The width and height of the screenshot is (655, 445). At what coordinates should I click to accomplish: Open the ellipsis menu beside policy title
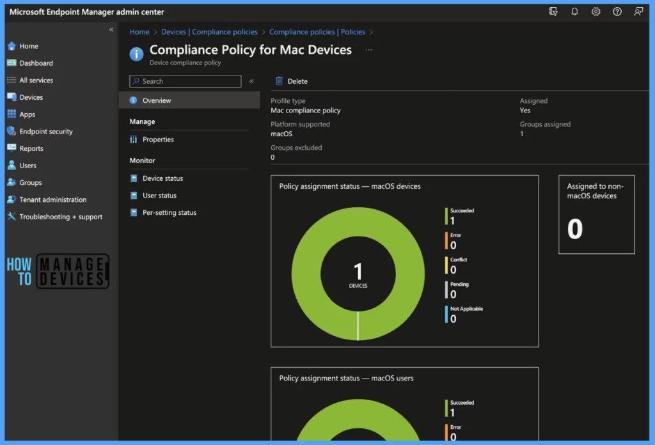[x=368, y=50]
